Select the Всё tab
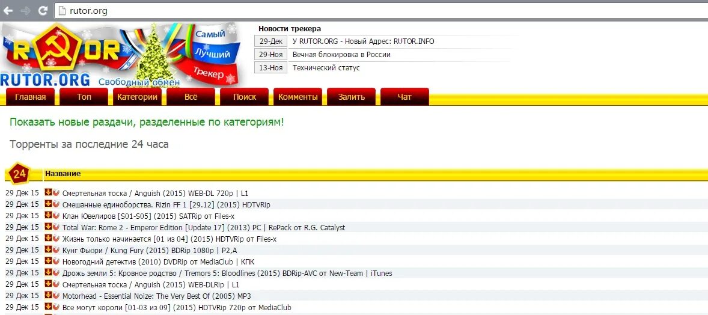The height and width of the screenshot is (315, 708). tap(191, 97)
